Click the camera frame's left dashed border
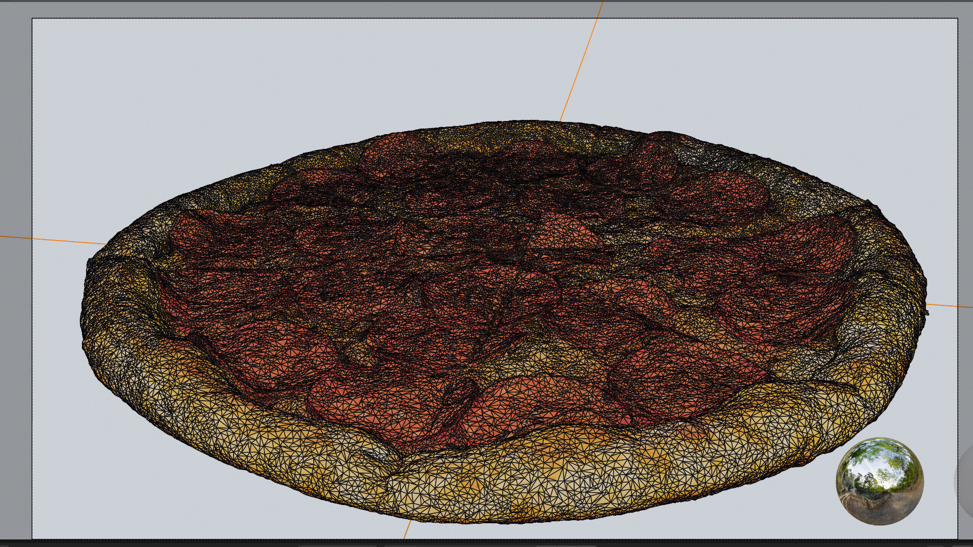This screenshot has height=547, width=973. click(x=32, y=152)
